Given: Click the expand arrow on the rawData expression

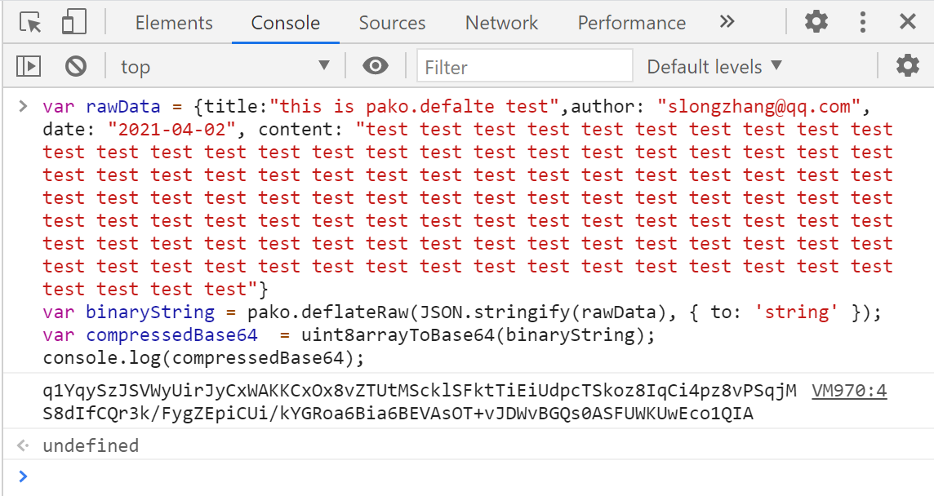Looking at the screenshot, I should point(22,106).
